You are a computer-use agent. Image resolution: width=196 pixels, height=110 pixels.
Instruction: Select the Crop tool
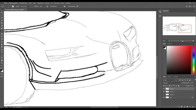point(2,23)
